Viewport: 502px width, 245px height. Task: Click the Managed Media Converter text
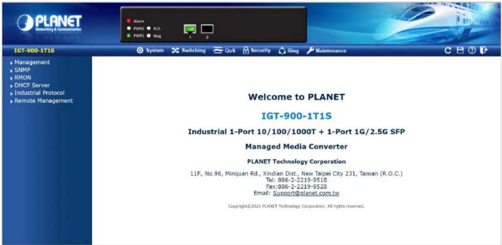click(x=297, y=146)
